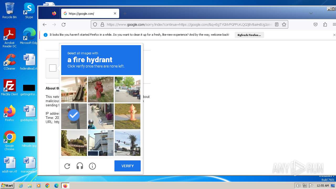Select the red fire hydrant tile
The width and height of the screenshot is (336, 189).
(x=101, y=90)
